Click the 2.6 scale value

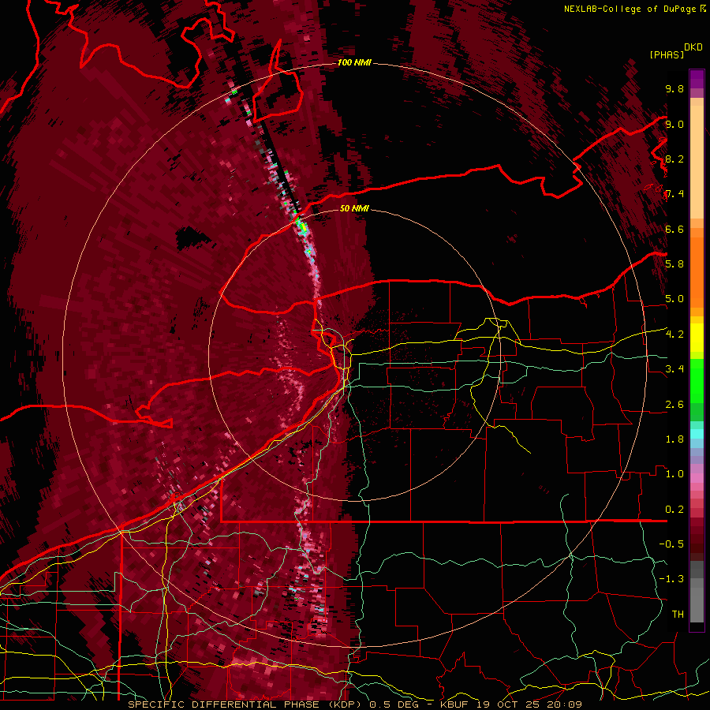[674, 405]
